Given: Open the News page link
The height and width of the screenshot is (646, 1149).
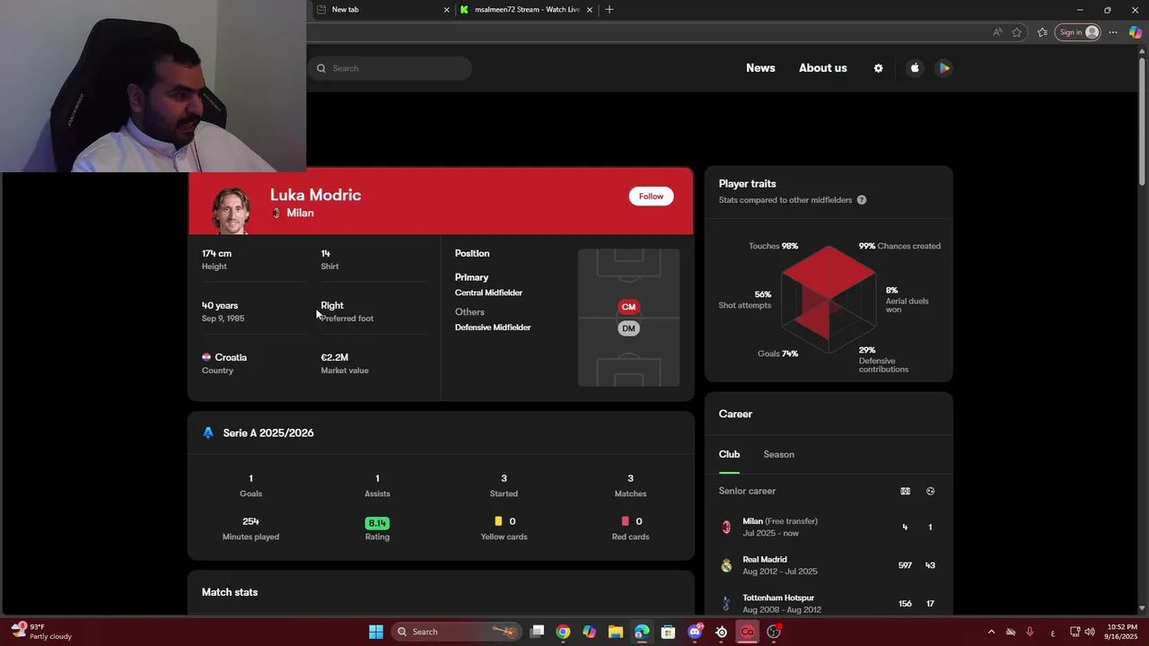Looking at the screenshot, I should point(760,68).
